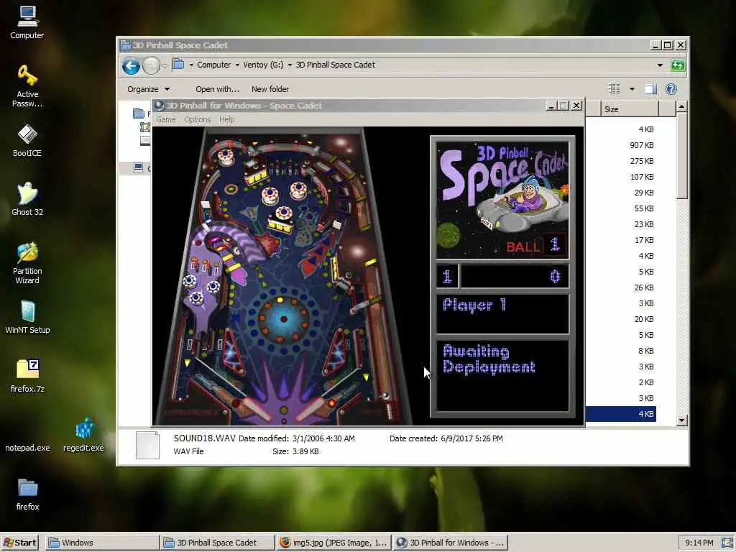The width and height of the screenshot is (736, 552).
Task: Launch Ghost 32 desktop icon
Action: pos(27,199)
